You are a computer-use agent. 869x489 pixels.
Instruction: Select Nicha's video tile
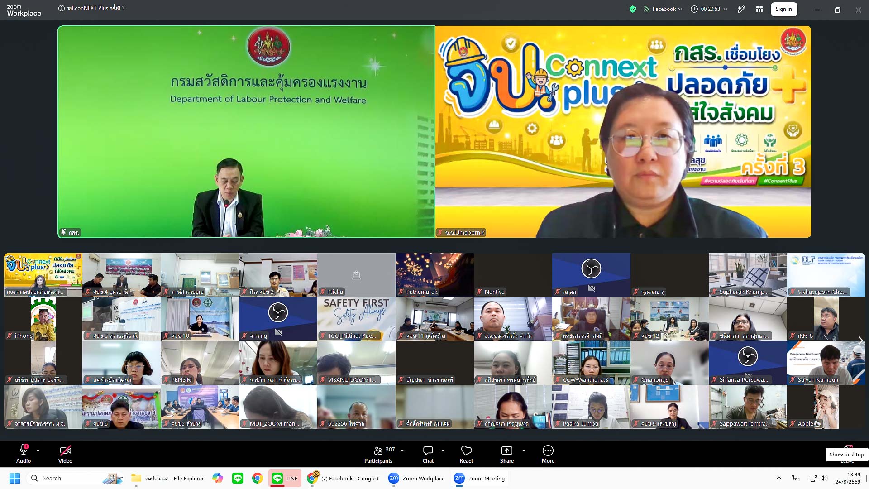356,275
